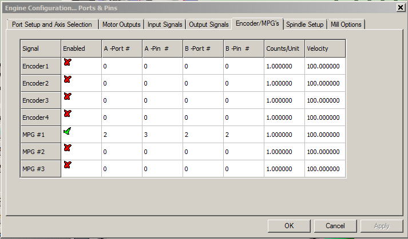Viewport: 408px width, 239px height.
Task: Click Encoder4 B-Port # cell
Action: tap(203, 118)
